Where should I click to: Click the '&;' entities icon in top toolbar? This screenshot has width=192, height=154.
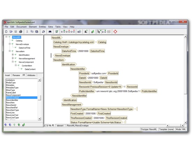[x=86, y=31]
